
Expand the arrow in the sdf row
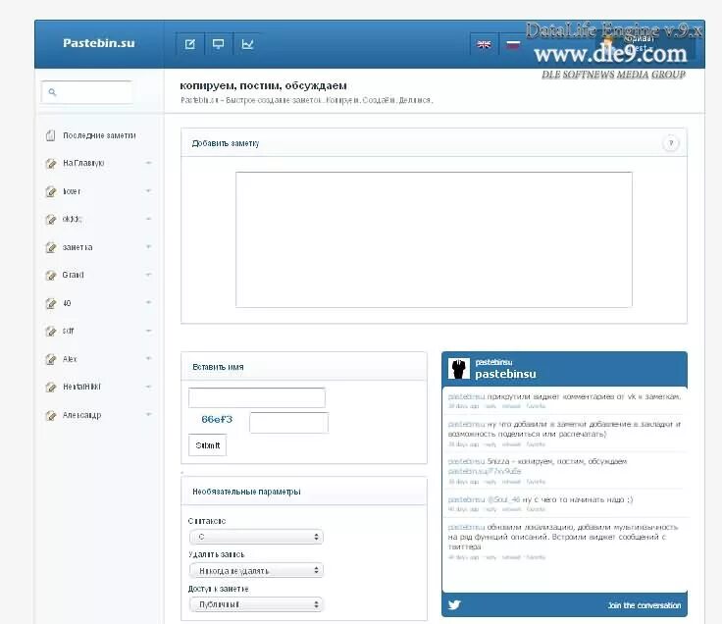pos(148,331)
